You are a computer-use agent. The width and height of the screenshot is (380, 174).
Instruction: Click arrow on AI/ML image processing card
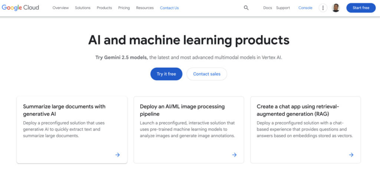pos(235,155)
